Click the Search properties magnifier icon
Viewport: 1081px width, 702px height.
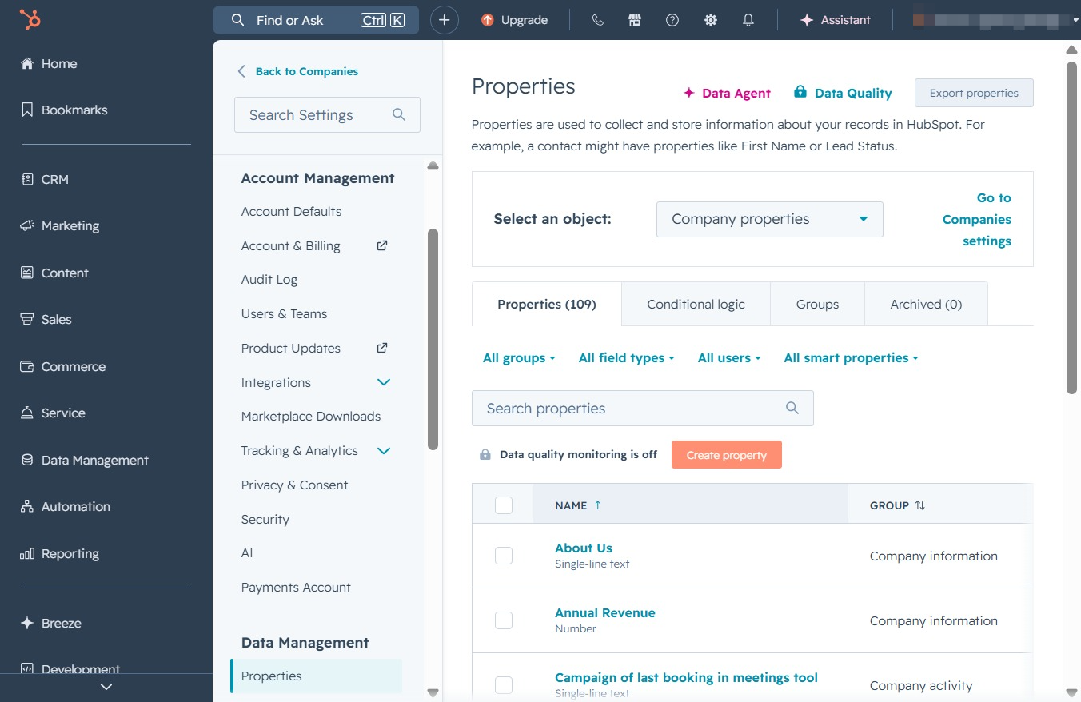point(792,408)
